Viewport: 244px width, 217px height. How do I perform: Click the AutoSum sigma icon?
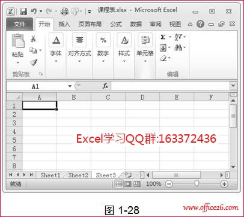click(163, 37)
